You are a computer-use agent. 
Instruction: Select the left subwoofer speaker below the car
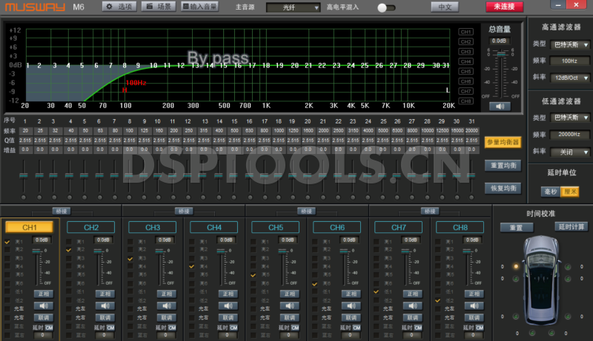532,333
